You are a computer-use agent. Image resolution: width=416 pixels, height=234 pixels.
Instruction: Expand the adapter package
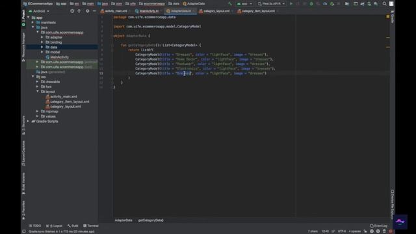(42, 38)
